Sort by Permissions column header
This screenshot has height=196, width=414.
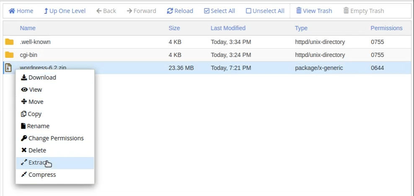pos(386,28)
